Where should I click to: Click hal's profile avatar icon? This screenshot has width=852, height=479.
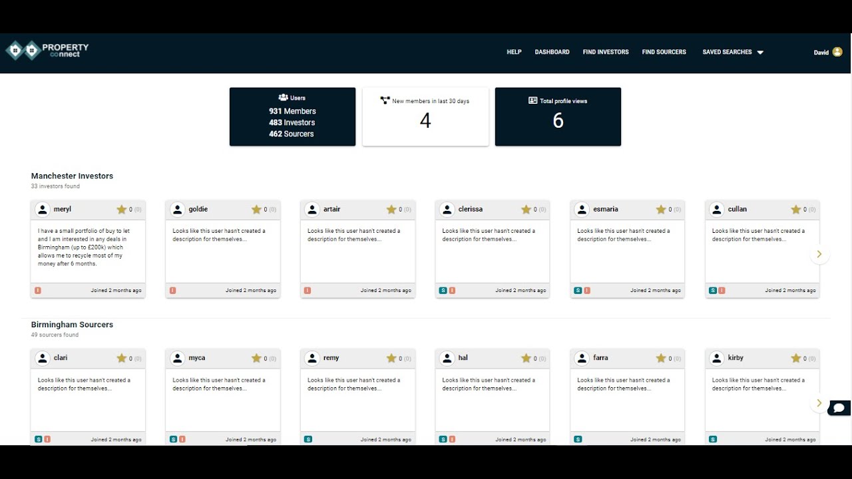click(447, 359)
